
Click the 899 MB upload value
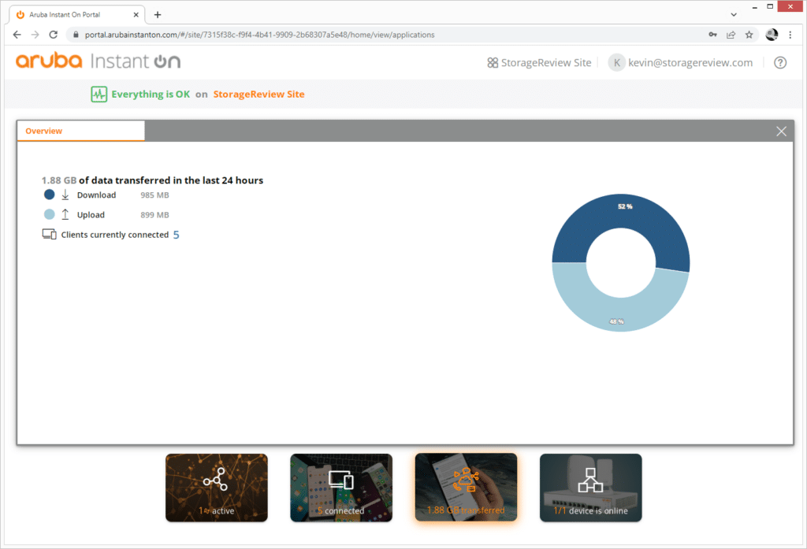(155, 215)
